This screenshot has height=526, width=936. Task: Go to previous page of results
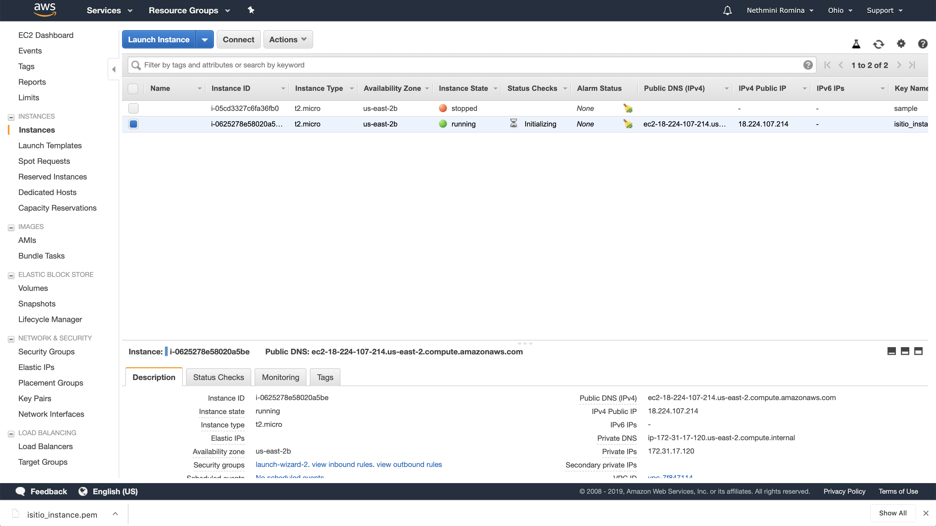click(x=841, y=65)
